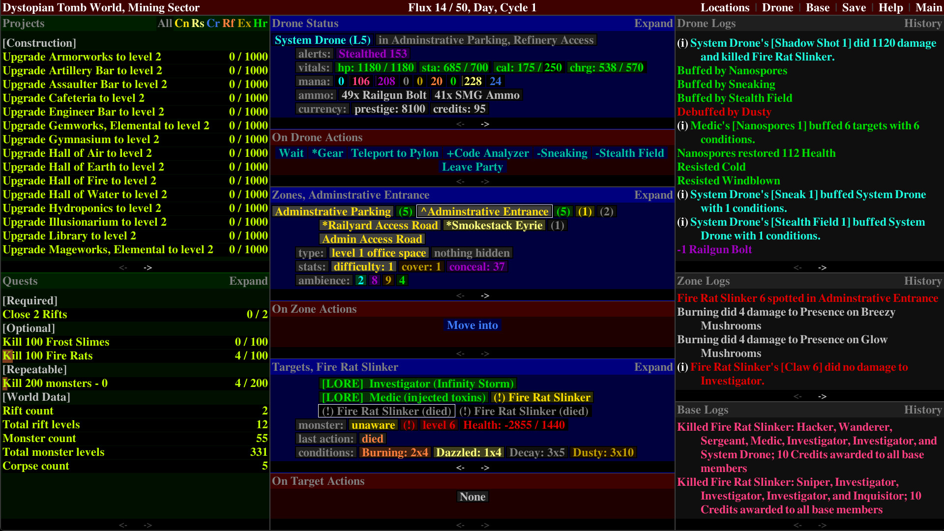Open the *Gear action
The image size is (944, 531).
click(x=327, y=153)
